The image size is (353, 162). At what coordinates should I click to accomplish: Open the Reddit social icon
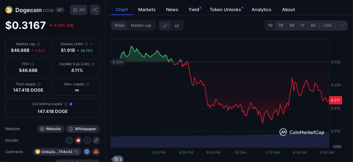[78, 140]
